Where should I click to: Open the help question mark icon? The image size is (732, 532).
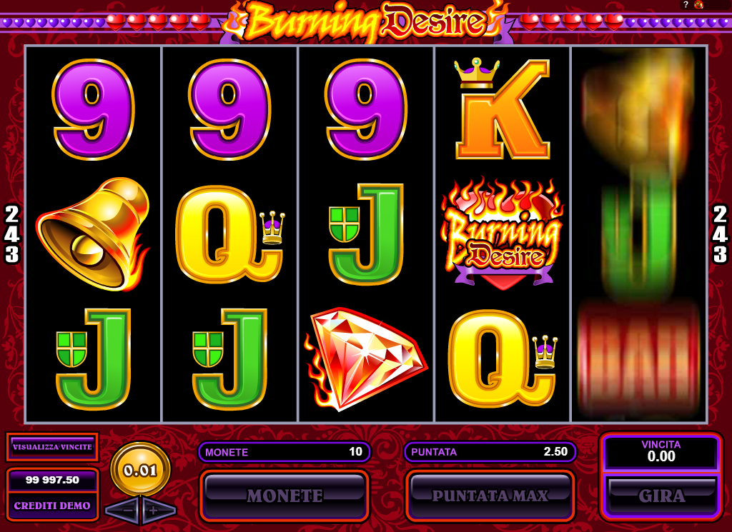[x=686, y=5]
